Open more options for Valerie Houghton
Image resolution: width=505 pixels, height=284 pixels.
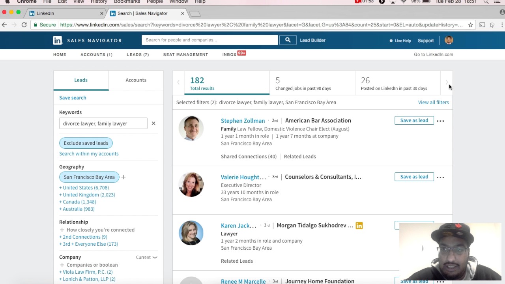[440, 177]
